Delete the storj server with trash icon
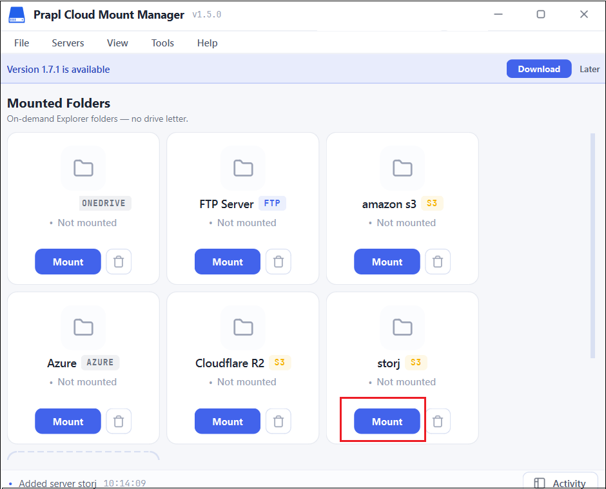Image resolution: width=606 pixels, height=489 pixels. pos(438,421)
